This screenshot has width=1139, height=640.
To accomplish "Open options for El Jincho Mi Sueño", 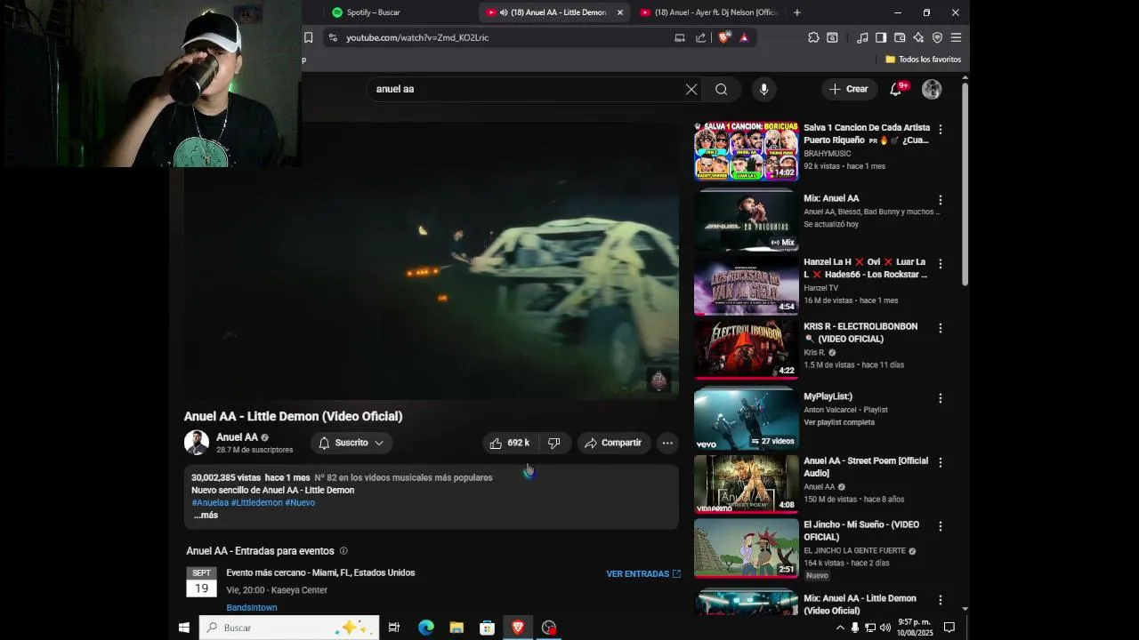I will (940, 526).
